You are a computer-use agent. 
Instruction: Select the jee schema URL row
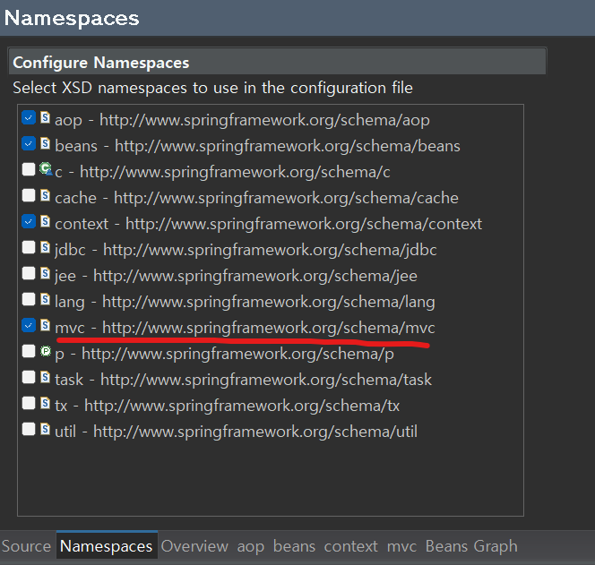(236, 276)
